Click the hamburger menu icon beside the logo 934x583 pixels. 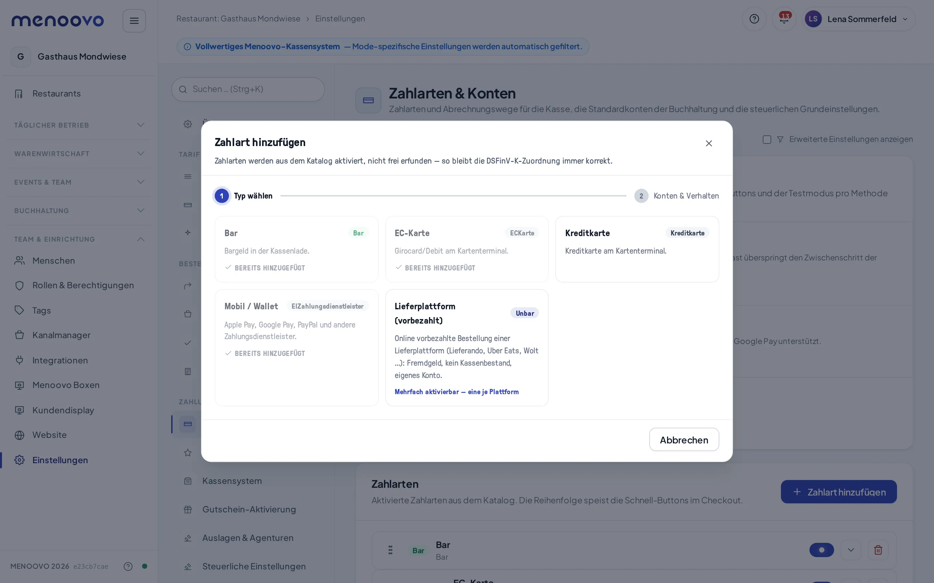134,20
